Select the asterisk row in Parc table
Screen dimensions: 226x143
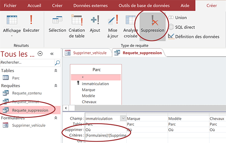pos(96,77)
